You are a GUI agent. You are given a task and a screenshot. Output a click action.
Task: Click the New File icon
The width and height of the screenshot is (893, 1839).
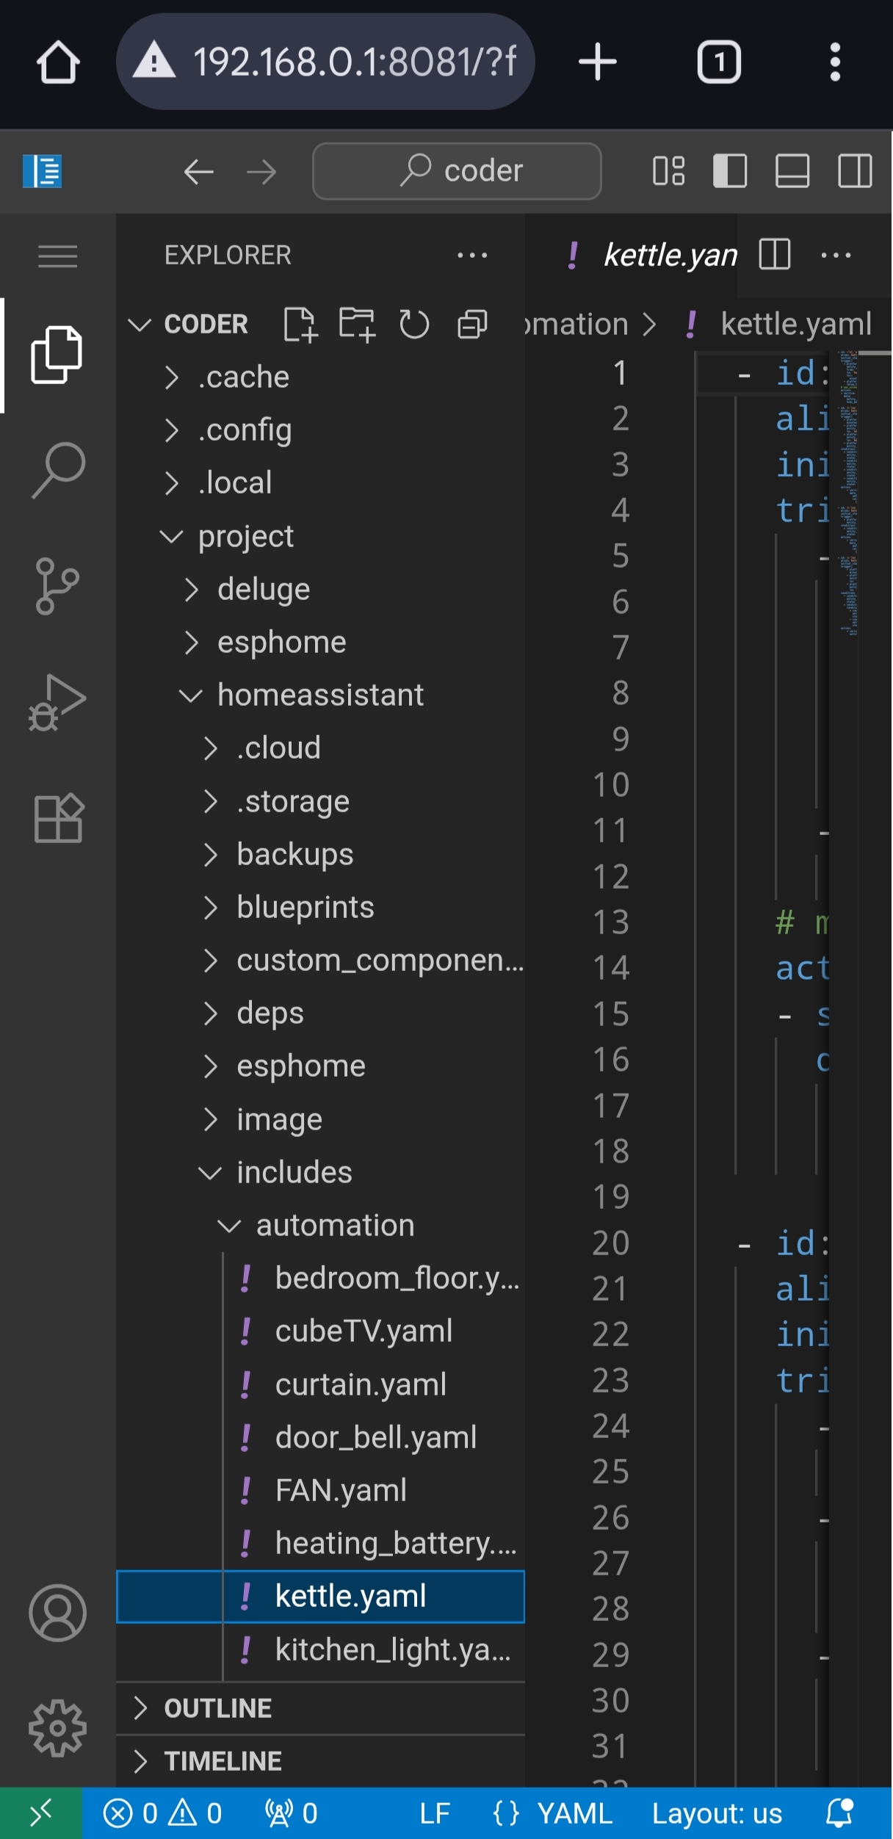(300, 324)
